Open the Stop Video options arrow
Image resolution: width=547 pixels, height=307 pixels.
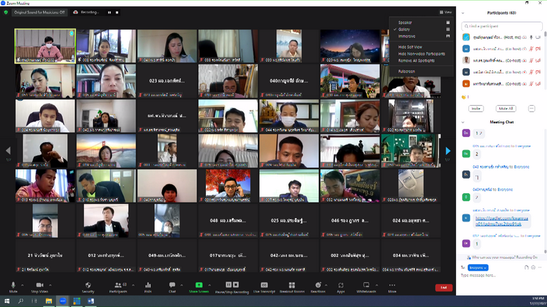coord(50,285)
